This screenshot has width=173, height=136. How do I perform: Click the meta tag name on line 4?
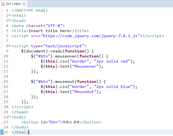[x=19, y=26]
